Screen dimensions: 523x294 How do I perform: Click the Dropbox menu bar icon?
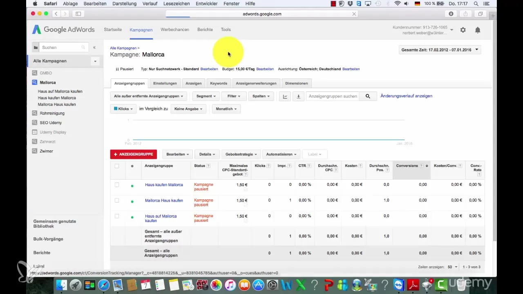(350, 3)
